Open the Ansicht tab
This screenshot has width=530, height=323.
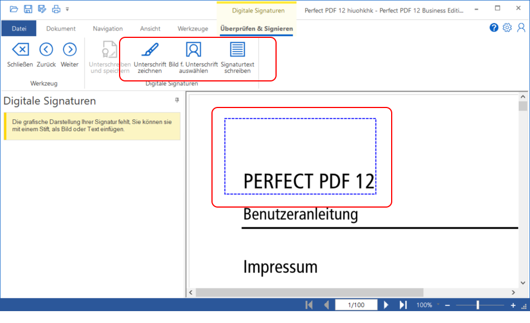point(150,29)
